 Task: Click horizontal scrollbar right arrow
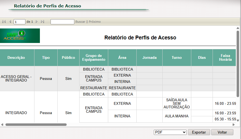point(233,124)
